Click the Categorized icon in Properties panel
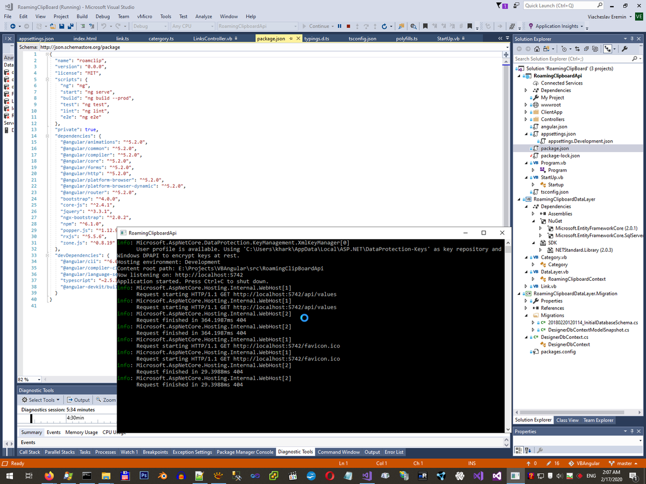Screen dimensions: 646x484 click(519, 450)
